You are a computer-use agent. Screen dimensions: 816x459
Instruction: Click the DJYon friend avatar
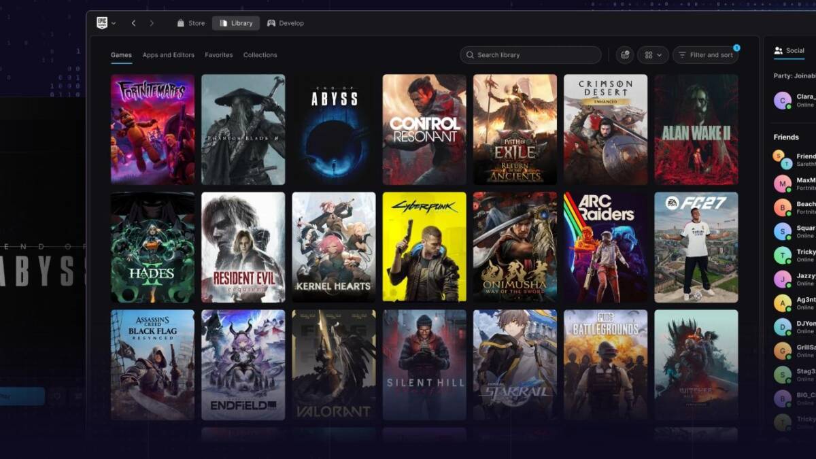click(x=783, y=327)
